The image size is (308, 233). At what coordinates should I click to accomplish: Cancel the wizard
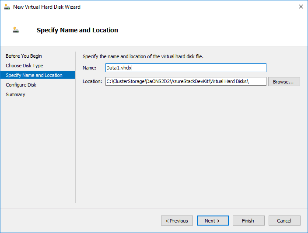[x=284, y=221]
